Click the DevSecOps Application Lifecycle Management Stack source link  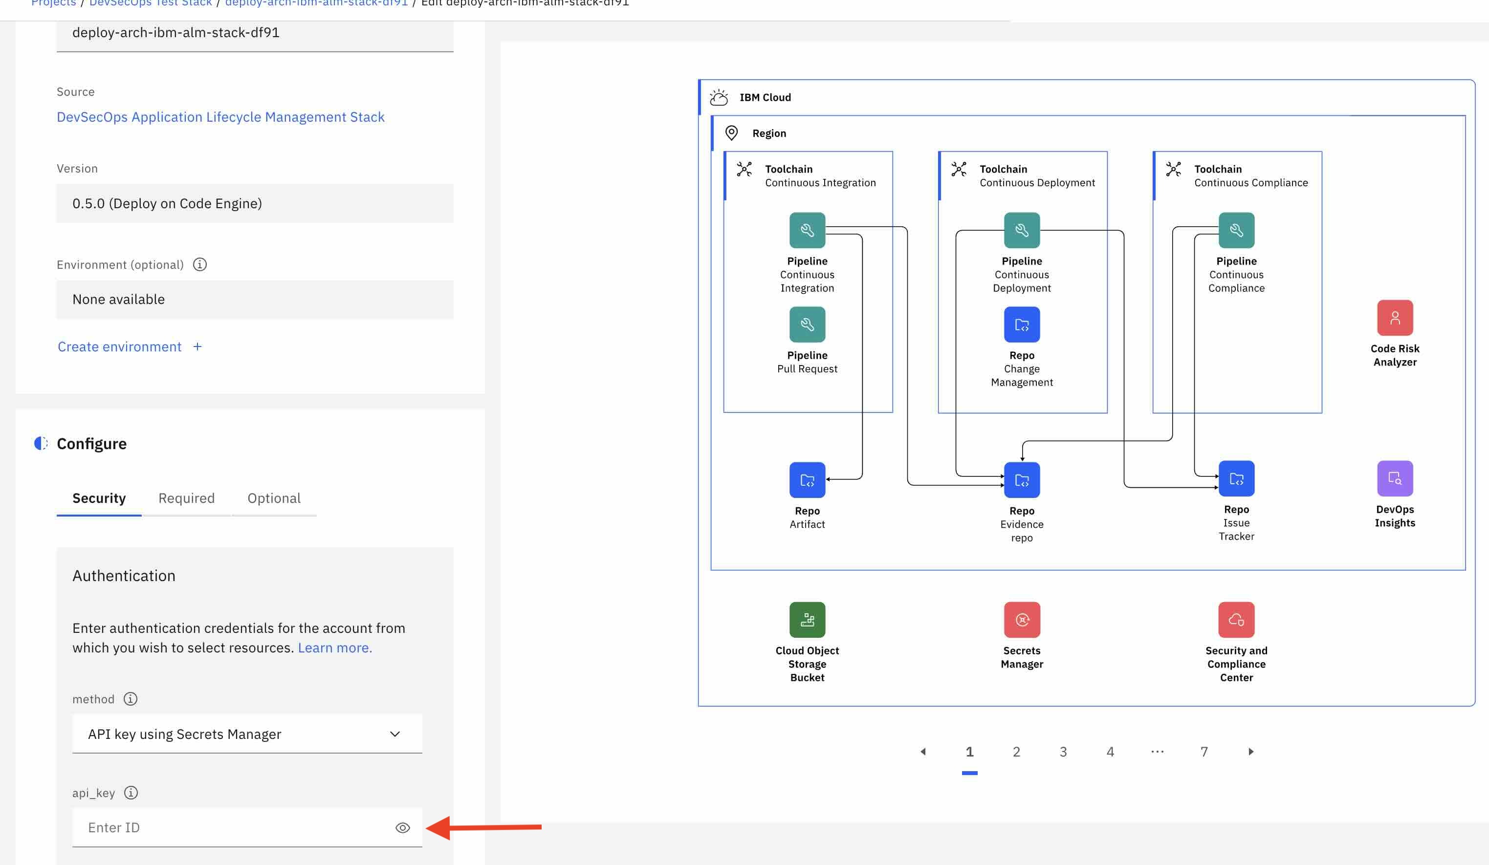tap(220, 115)
